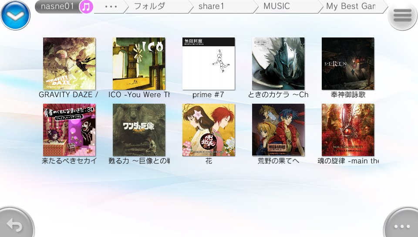Open the hamburger menu button

(x=402, y=15)
